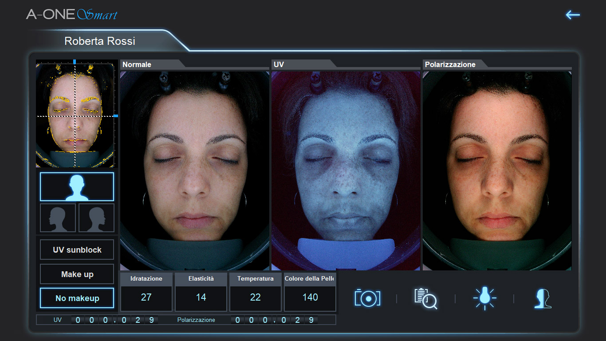
Task: Click the light bulb illumination icon
Action: tap(484, 298)
